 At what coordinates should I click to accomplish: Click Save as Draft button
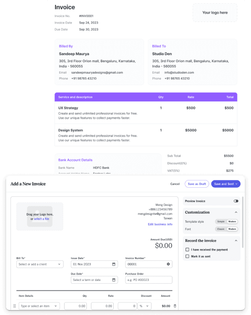click(x=197, y=184)
